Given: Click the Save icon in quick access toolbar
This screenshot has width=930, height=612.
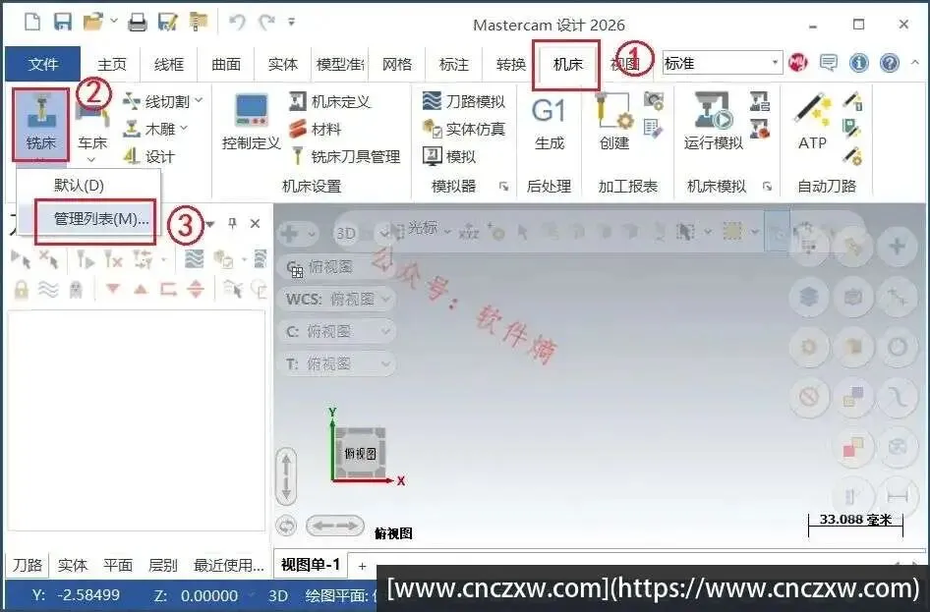Looking at the screenshot, I should click(x=63, y=23).
